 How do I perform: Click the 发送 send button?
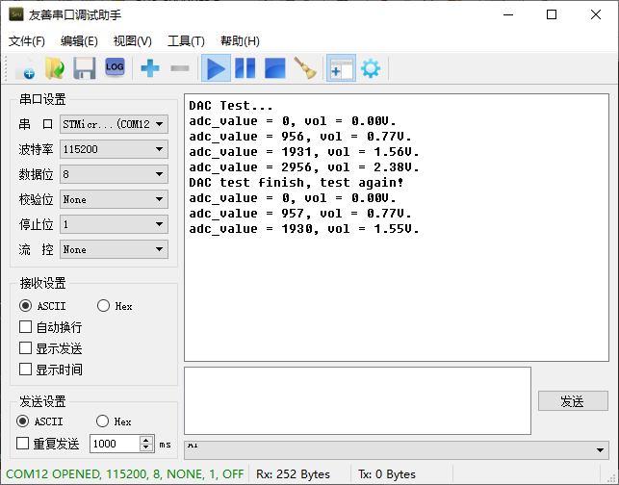[x=573, y=401]
